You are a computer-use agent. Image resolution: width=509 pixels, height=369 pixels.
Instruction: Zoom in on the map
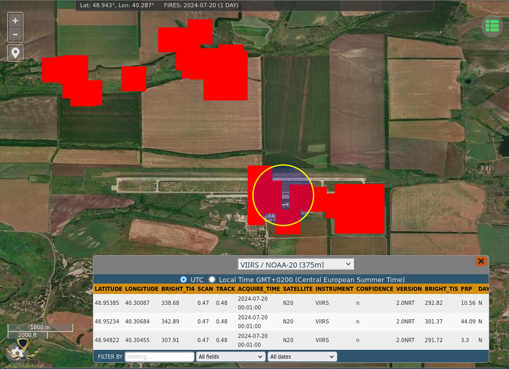[15, 21]
